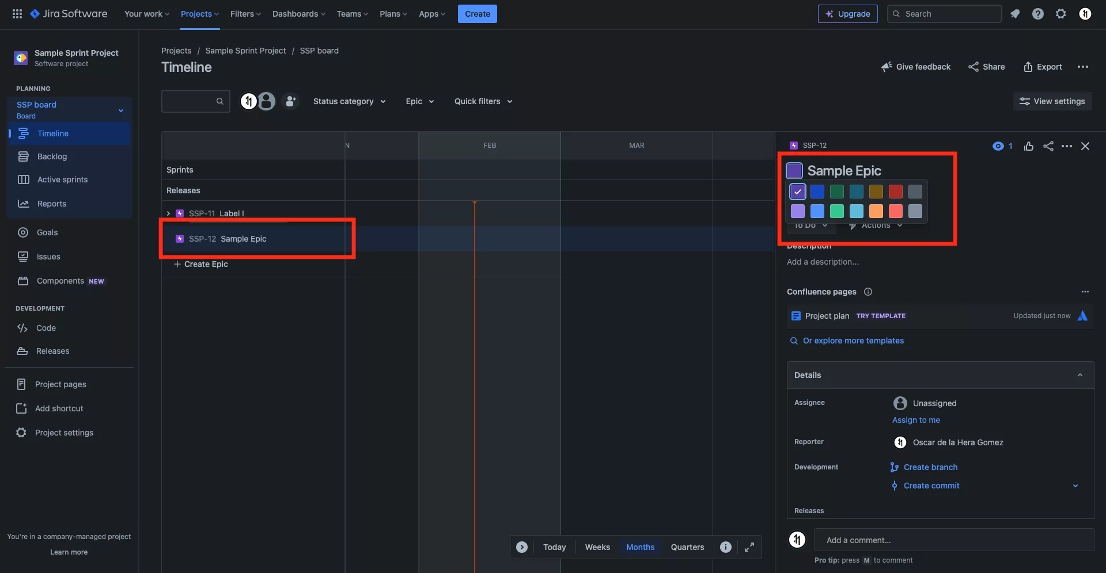
Task: Open the Apps menu
Action: 432,14
